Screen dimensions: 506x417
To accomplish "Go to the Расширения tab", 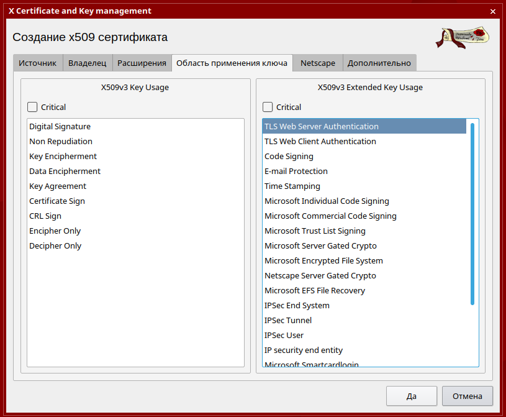I will [x=142, y=63].
